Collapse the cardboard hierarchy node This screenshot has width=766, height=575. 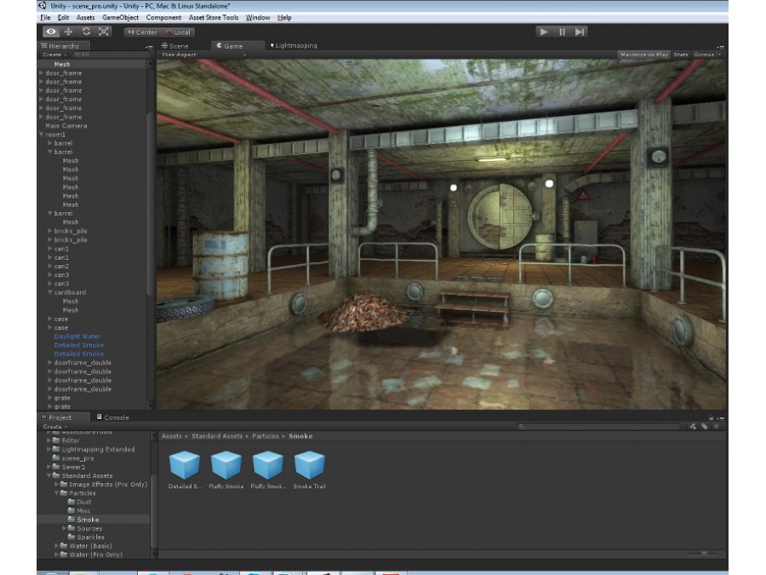[50, 292]
